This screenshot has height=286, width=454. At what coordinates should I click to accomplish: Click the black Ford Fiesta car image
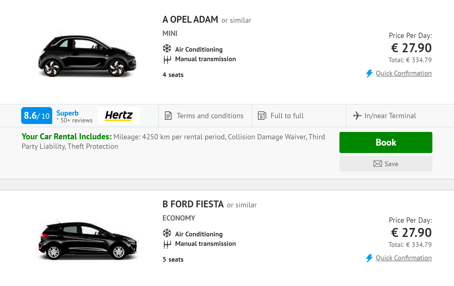[x=88, y=240]
